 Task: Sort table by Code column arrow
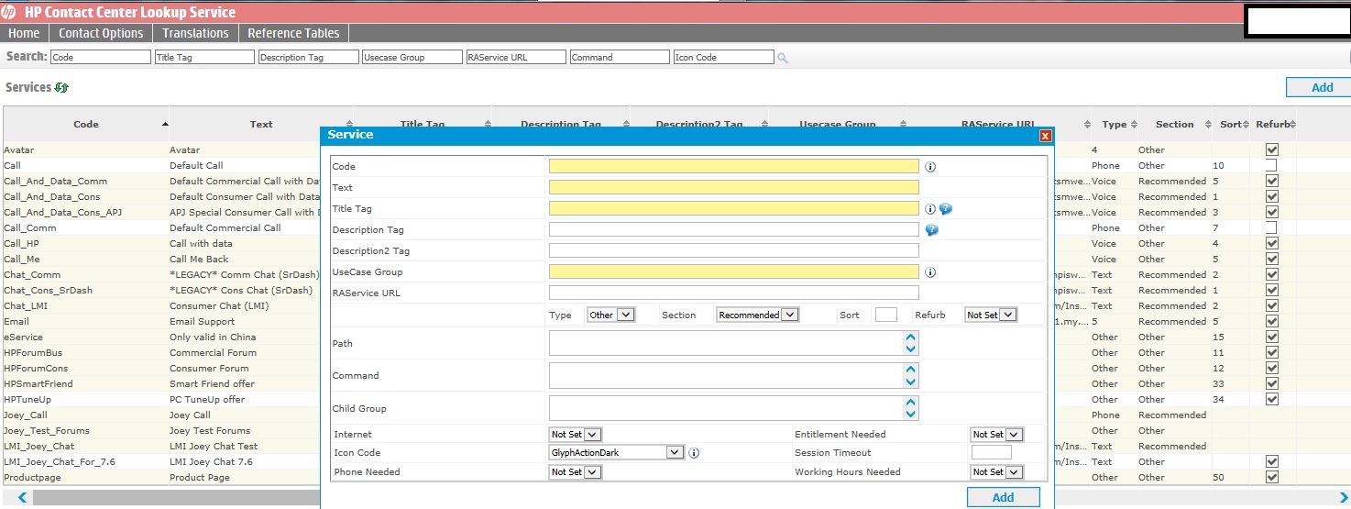(x=165, y=124)
